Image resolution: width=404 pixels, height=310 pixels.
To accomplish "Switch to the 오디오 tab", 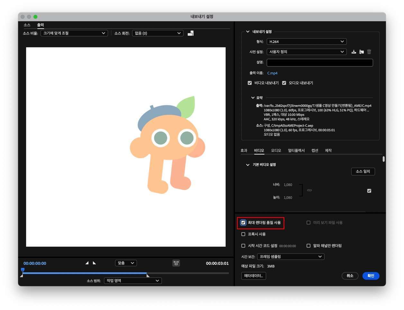I will tap(276, 150).
